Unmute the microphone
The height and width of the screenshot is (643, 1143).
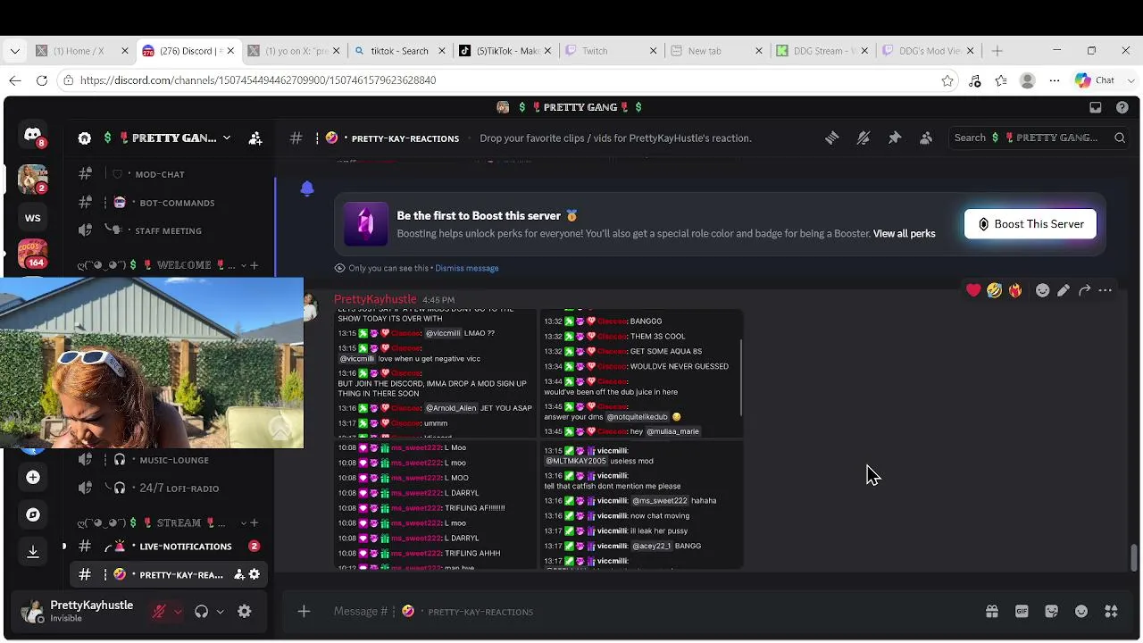point(159,612)
